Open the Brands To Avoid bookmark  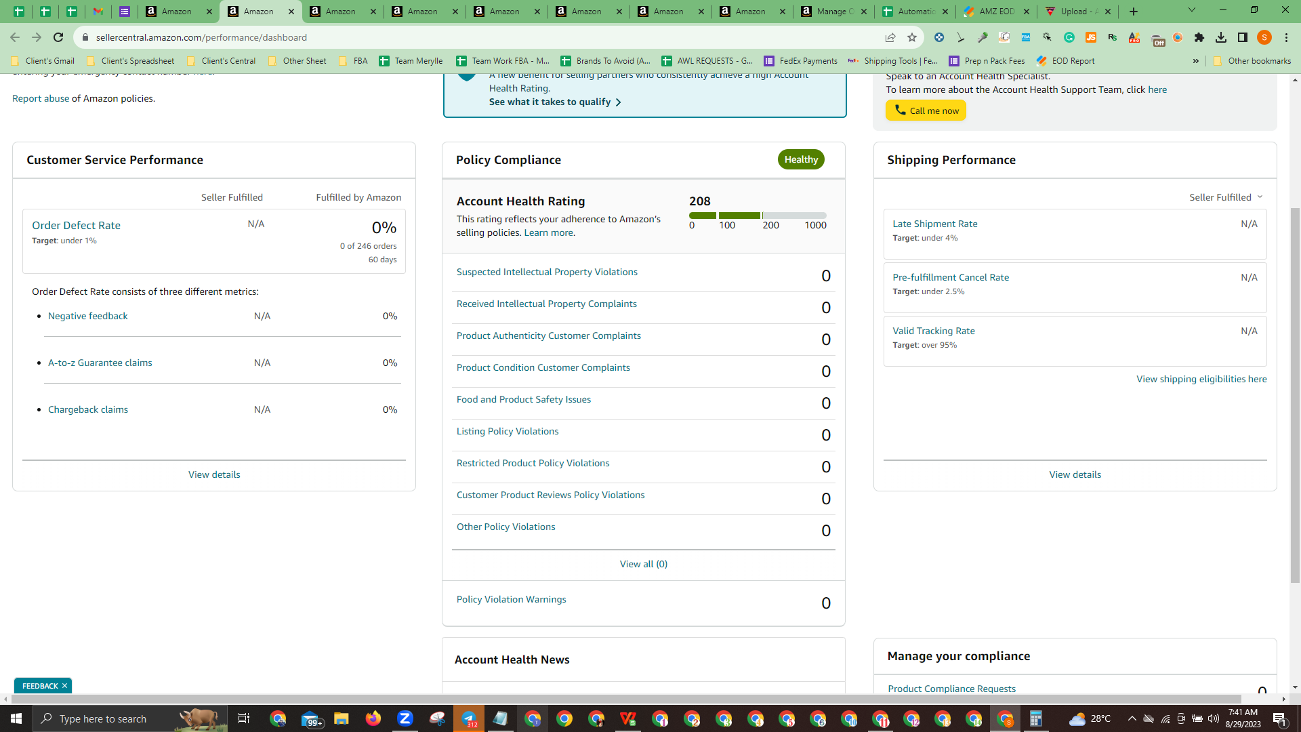(605, 61)
